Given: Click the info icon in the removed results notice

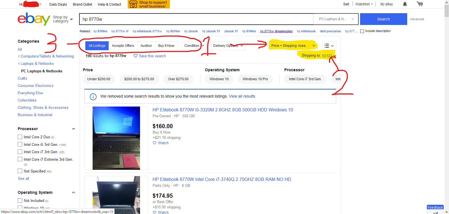Looking at the screenshot, I should pyautogui.click(x=93, y=96).
